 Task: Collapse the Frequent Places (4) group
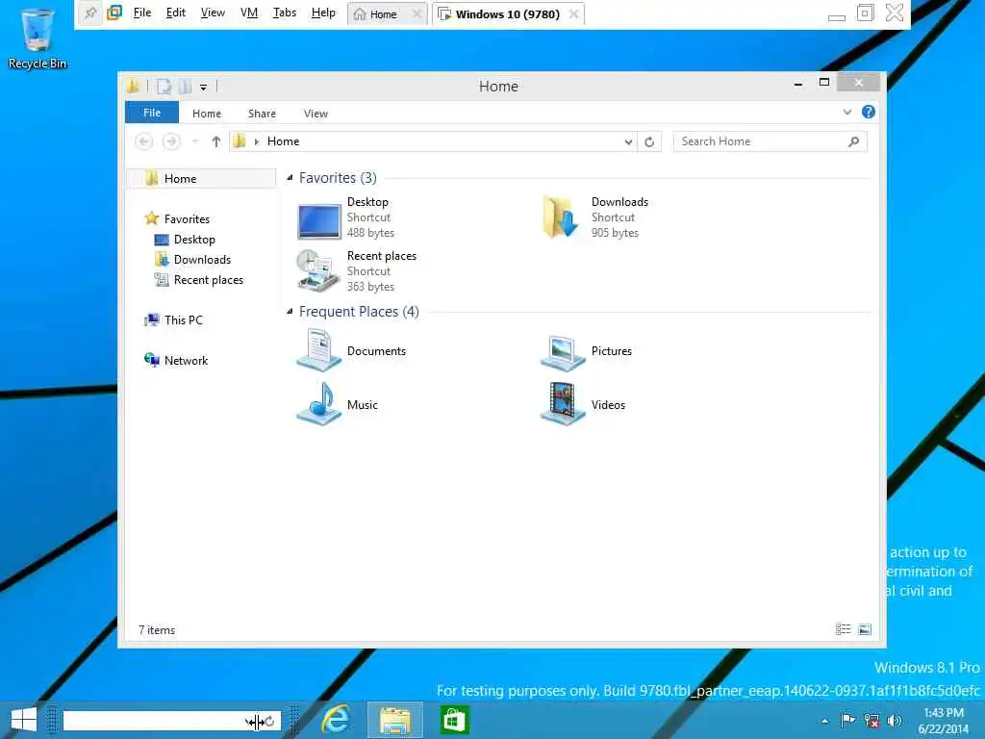point(290,312)
